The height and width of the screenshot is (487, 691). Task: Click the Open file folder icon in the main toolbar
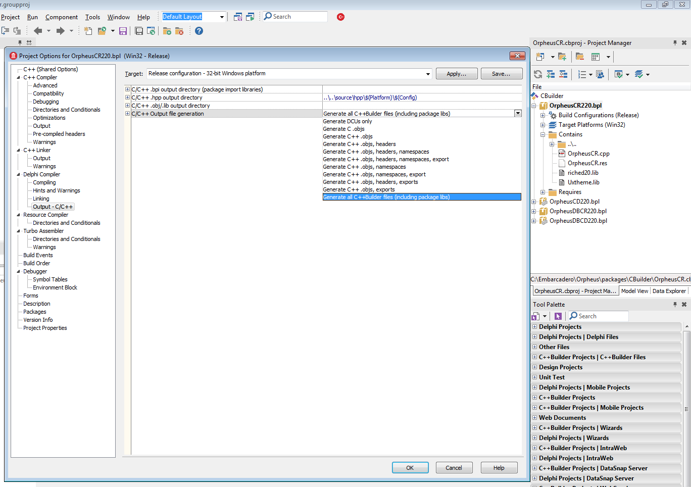tap(102, 31)
